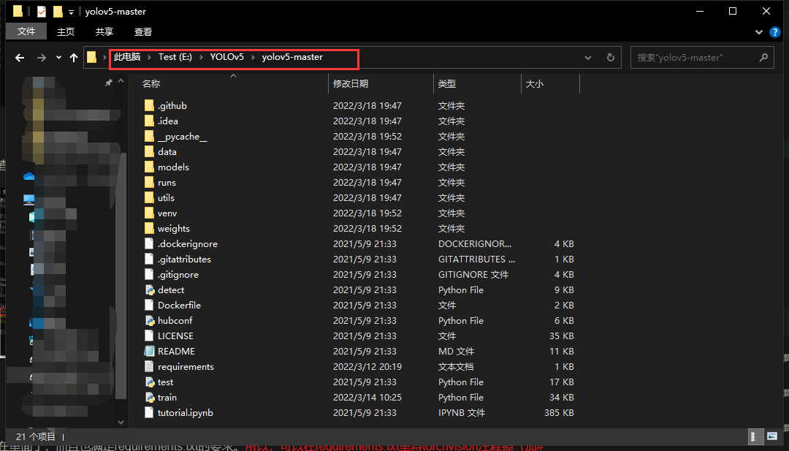Switch to the 共享 ribbon tab
789x451 pixels.
point(104,31)
